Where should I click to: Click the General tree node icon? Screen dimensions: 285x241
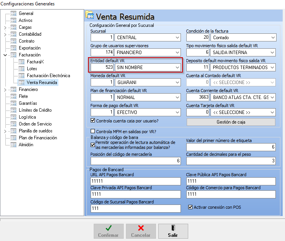click(x=13, y=13)
